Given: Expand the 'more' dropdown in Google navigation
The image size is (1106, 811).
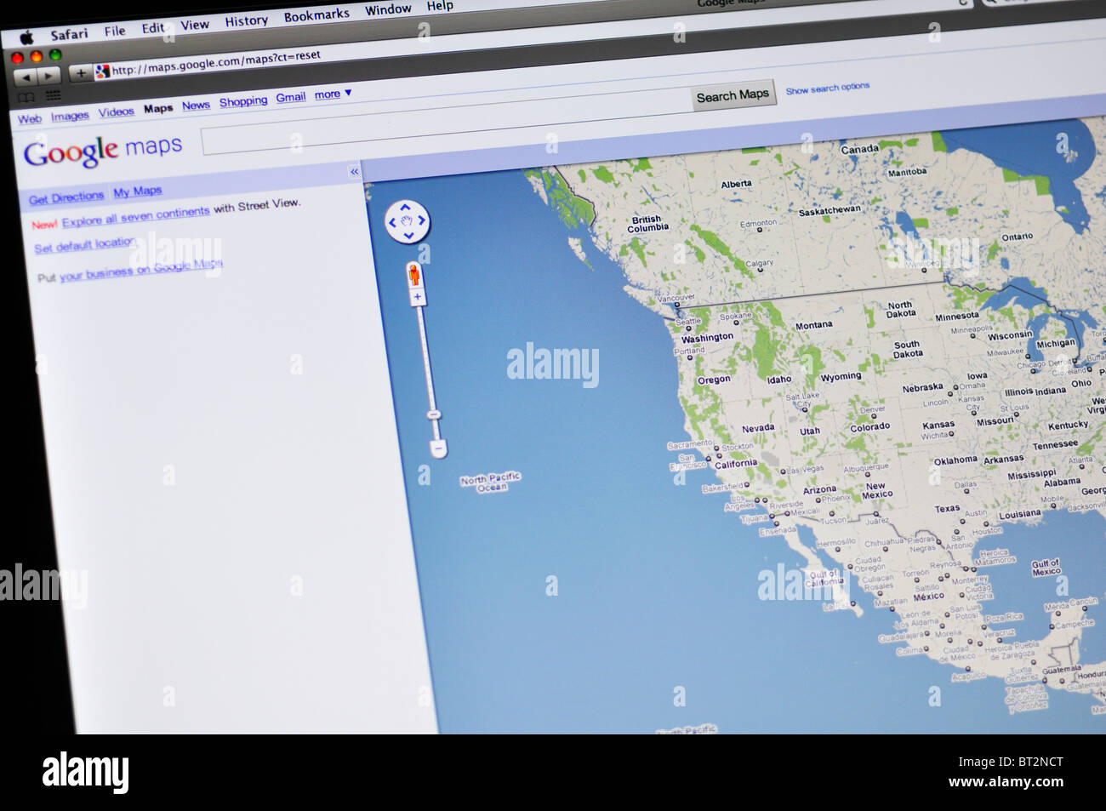Looking at the screenshot, I should click(x=333, y=94).
